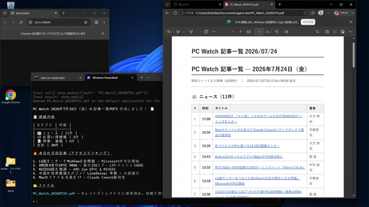Screen dimensions: 369x207
Task: Switch to the 新しいタブ tab in Edge
Action: [x=194, y=5]
